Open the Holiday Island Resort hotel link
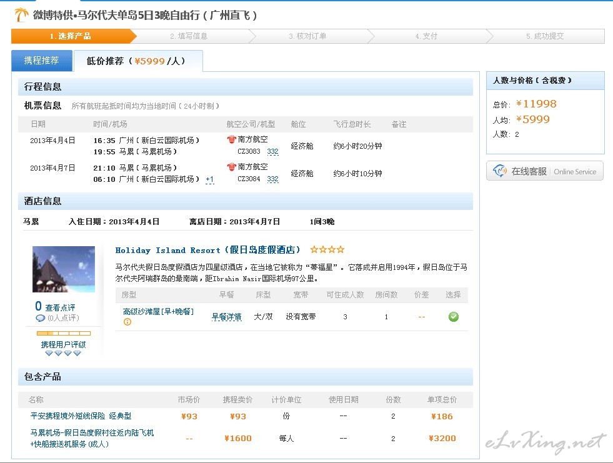 click(208, 250)
